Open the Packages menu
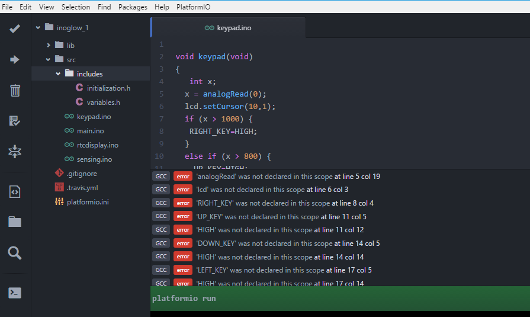530x317 pixels. coord(133,7)
